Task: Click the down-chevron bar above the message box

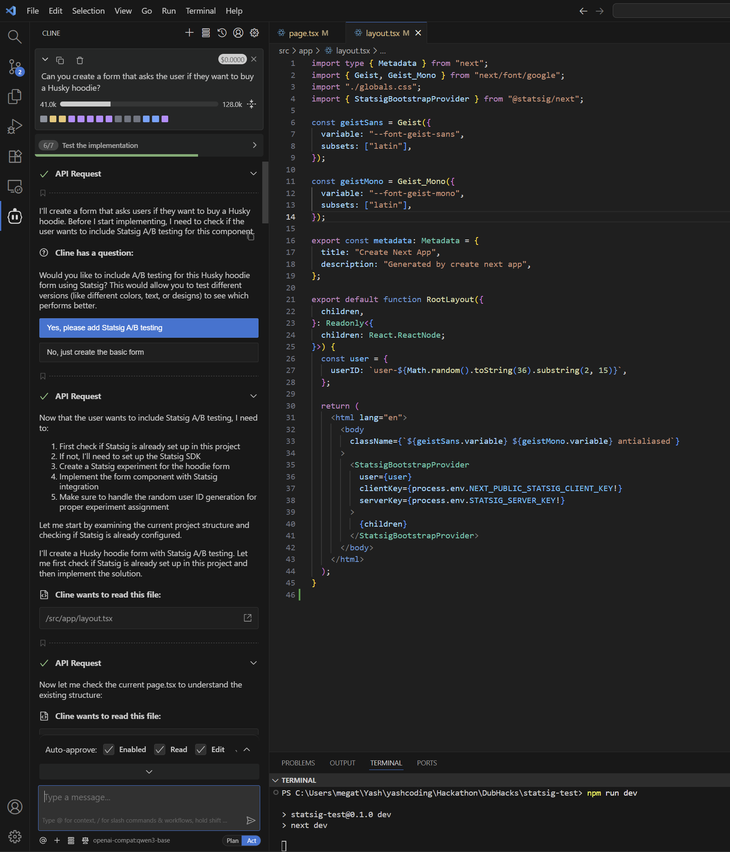Action: (149, 772)
